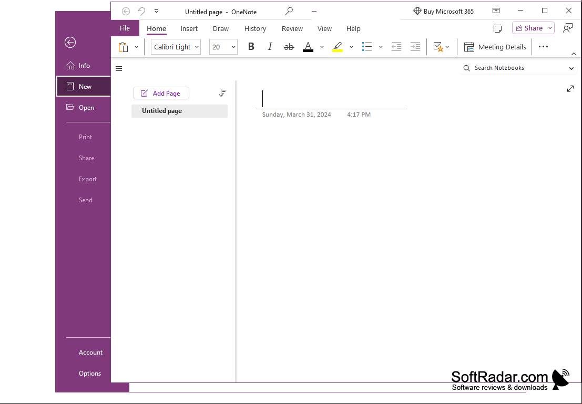
Task: Click the Buy Microsoft 365 diamond icon
Action: 417,11
